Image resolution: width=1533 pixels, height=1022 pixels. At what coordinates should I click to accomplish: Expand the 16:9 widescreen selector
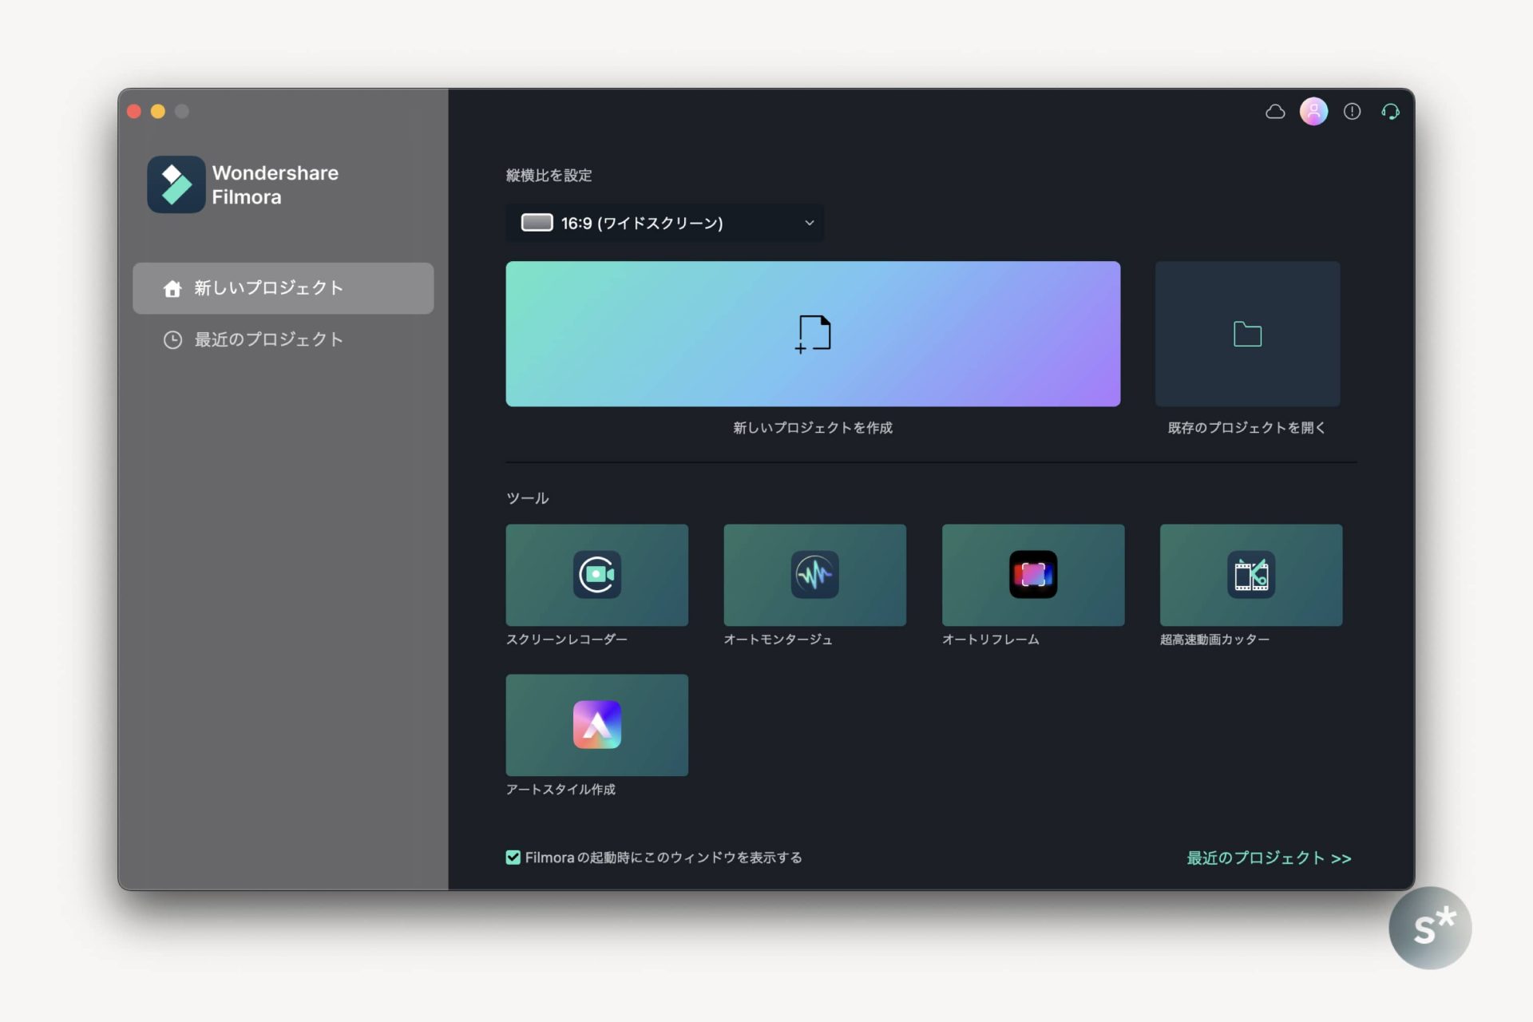pyautogui.click(x=665, y=223)
